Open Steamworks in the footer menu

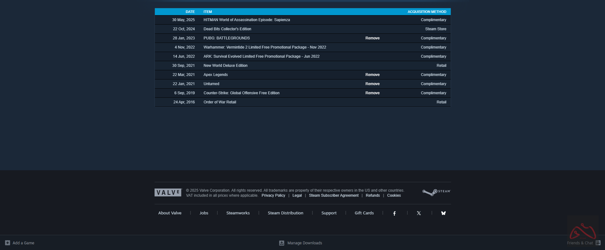[x=238, y=213]
